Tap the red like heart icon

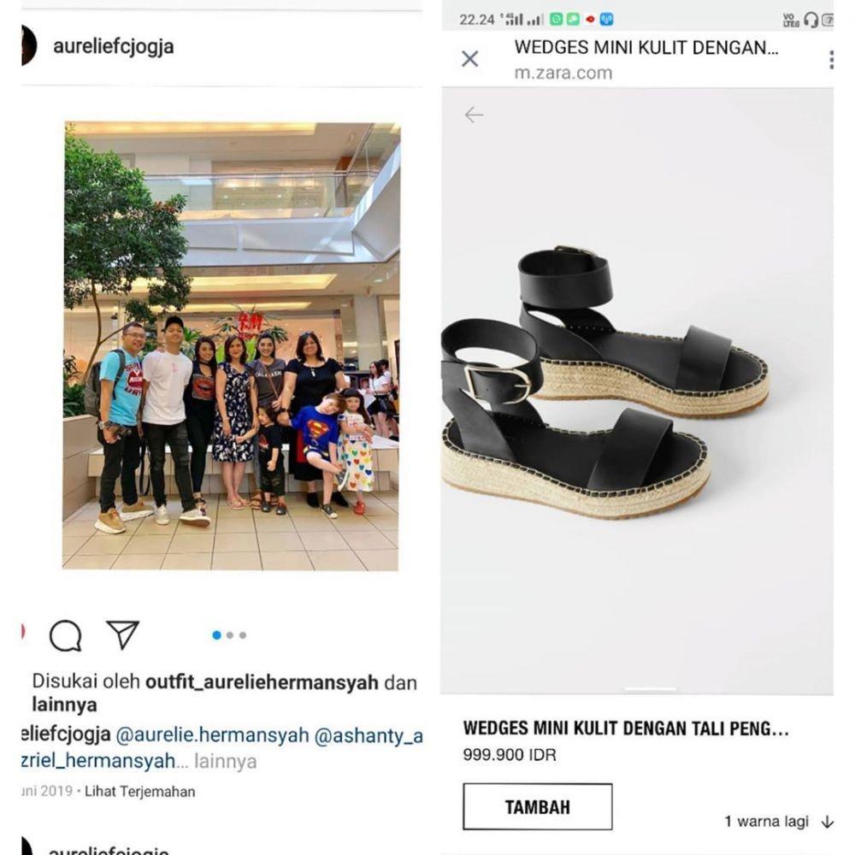[23, 632]
